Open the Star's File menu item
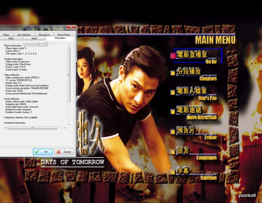The width and height of the screenshot is (262, 203). (x=197, y=94)
